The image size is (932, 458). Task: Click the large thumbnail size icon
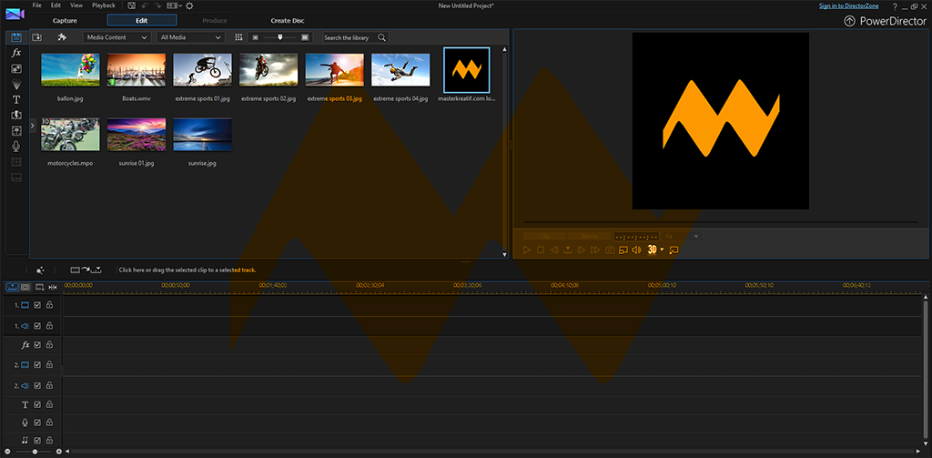coord(305,37)
